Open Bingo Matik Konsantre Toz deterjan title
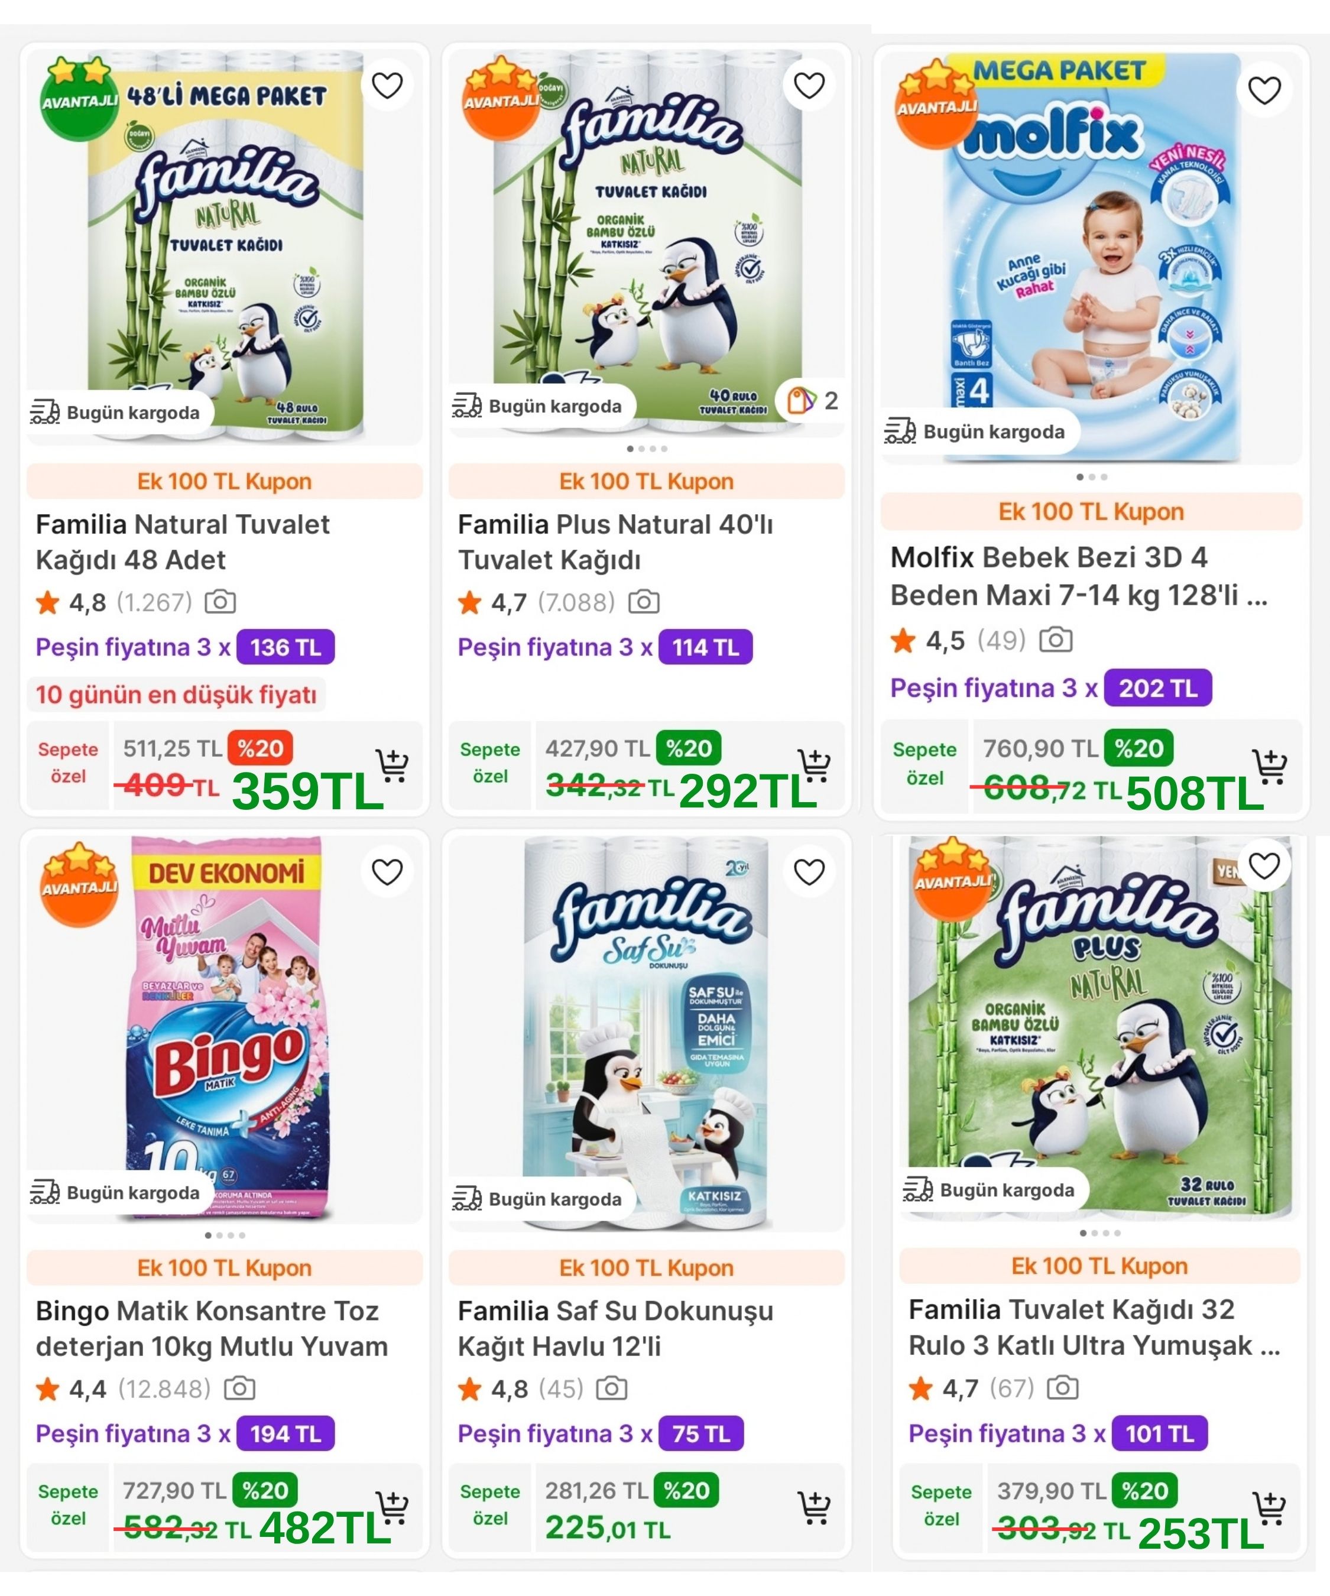 211,1328
